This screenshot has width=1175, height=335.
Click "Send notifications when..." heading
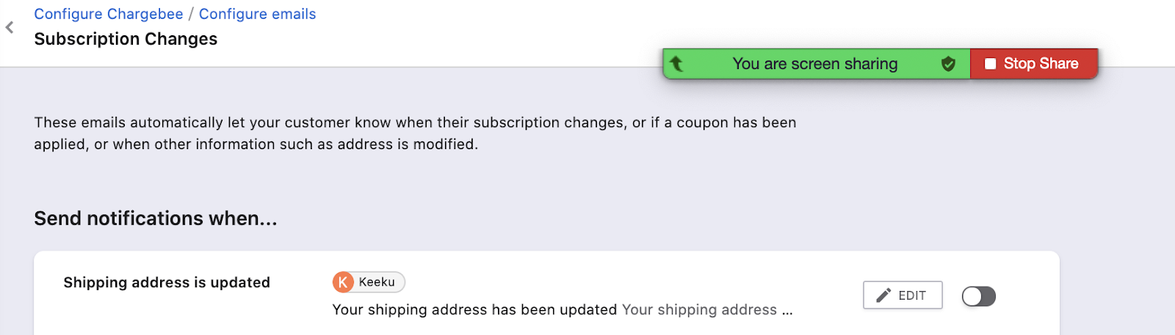pos(156,218)
